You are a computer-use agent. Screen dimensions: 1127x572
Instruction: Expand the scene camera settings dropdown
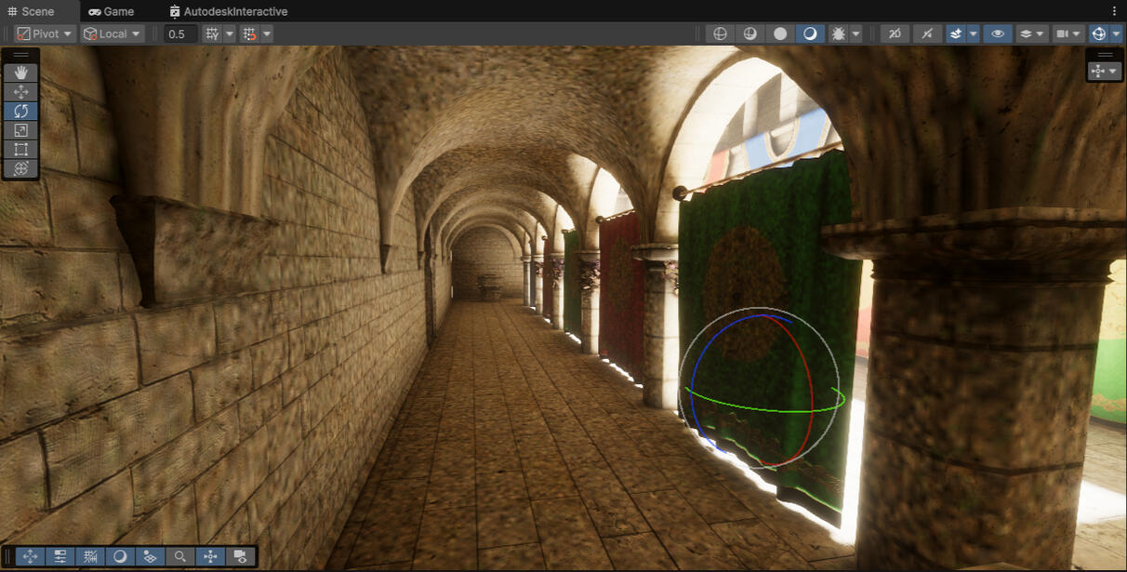pyautogui.click(x=1078, y=33)
